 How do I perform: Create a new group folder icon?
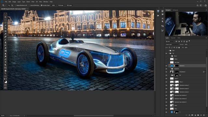198,115
